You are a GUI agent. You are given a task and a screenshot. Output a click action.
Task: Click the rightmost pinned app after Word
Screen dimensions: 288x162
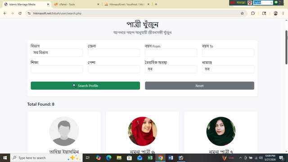click(x=181, y=158)
